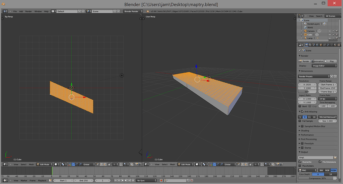Toggle Lamp visibility eye icon
This screenshot has height=184, width=343.
pyautogui.click(x=330, y=38)
